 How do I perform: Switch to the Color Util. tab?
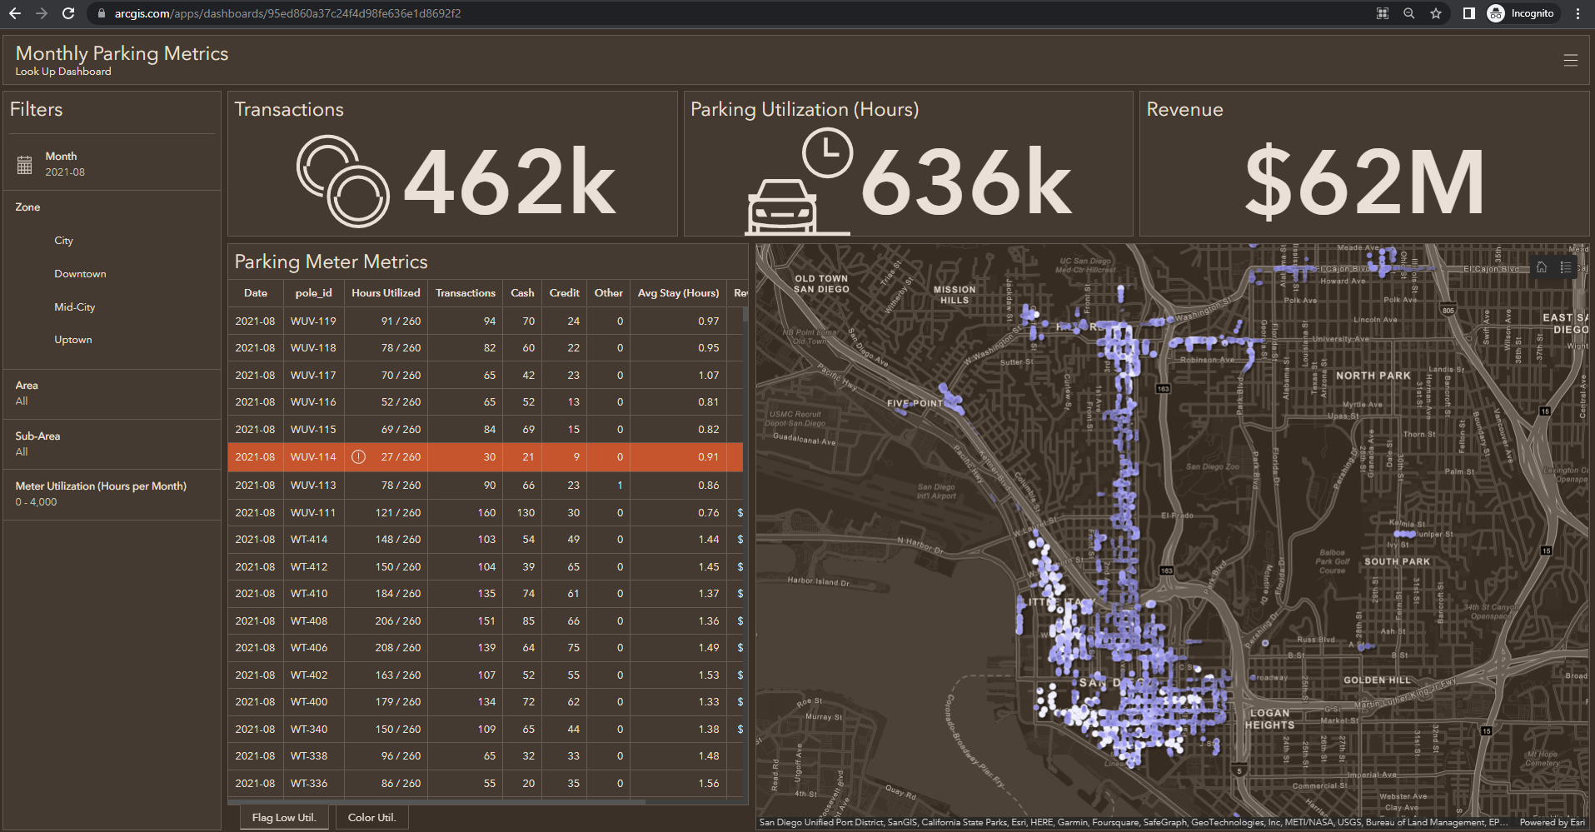371,817
